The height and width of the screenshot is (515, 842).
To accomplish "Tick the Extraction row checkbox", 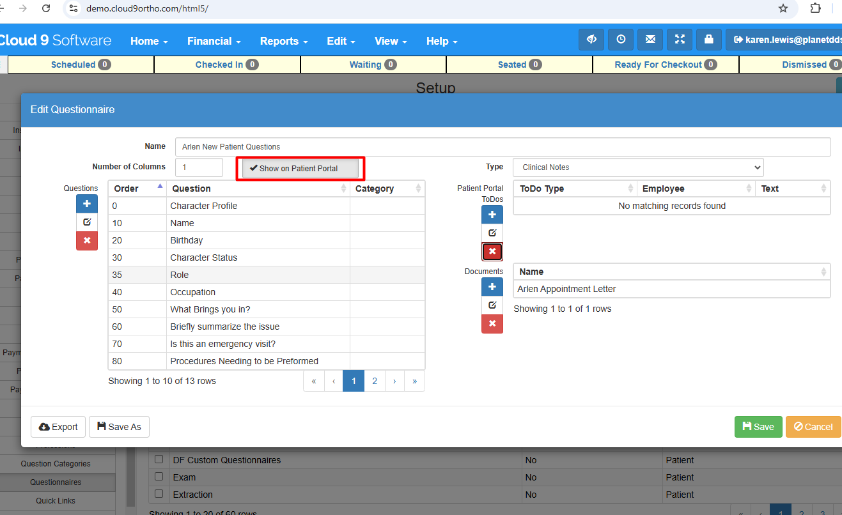I will [159, 494].
